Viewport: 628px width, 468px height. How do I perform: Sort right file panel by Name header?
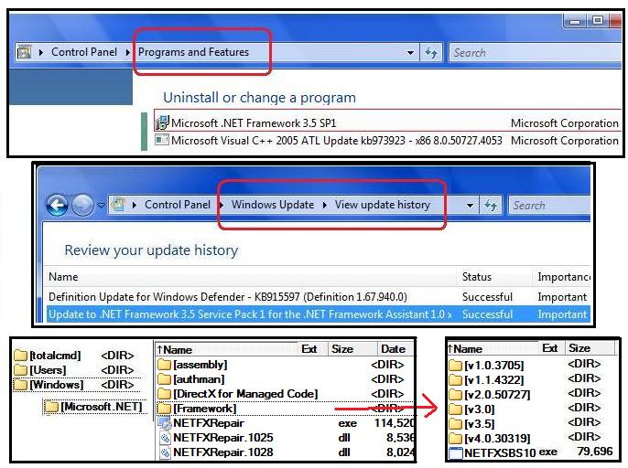pos(493,349)
